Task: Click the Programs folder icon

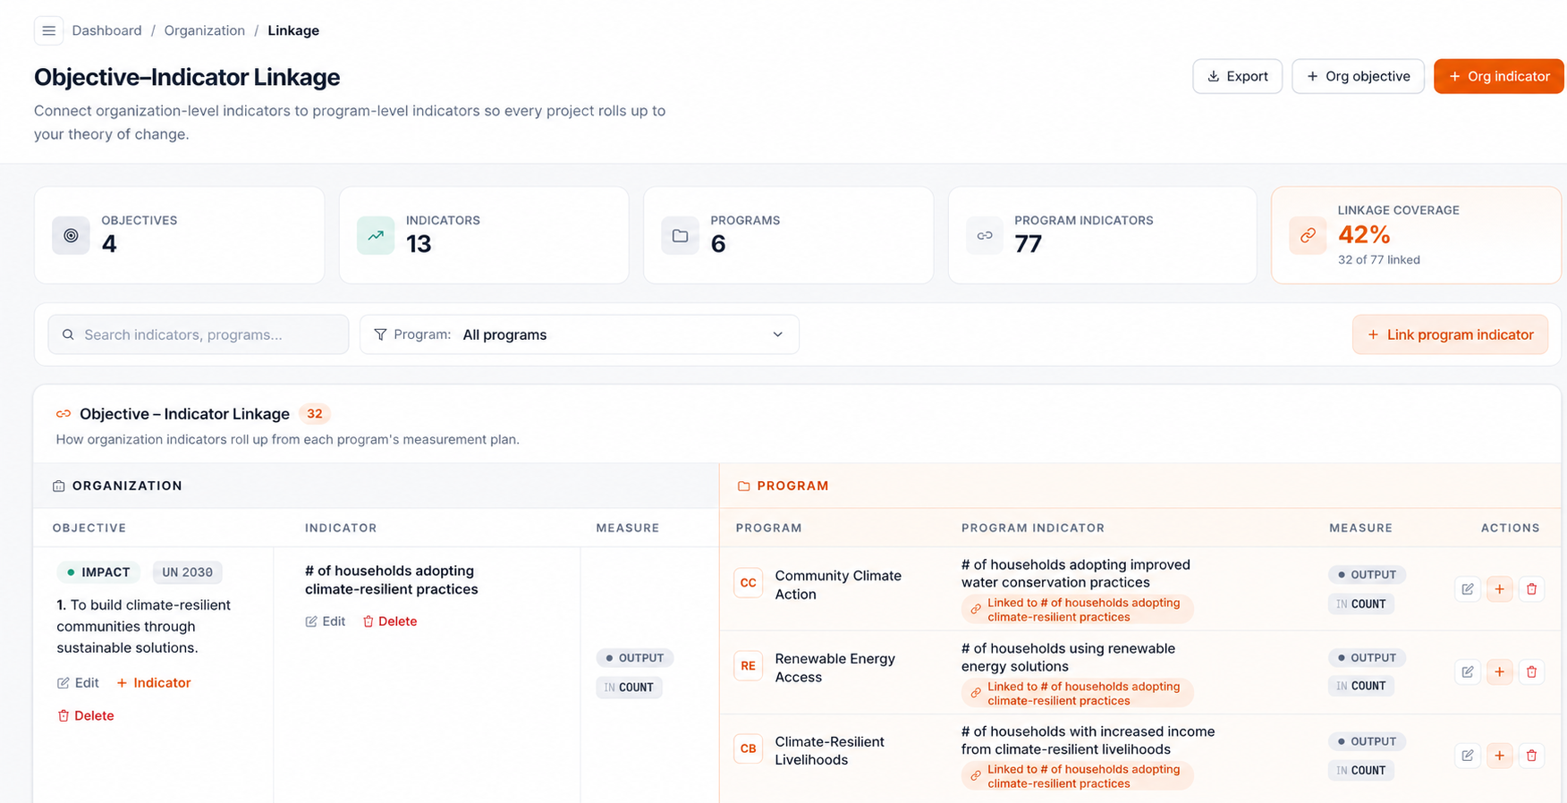Action: (x=680, y=235)
